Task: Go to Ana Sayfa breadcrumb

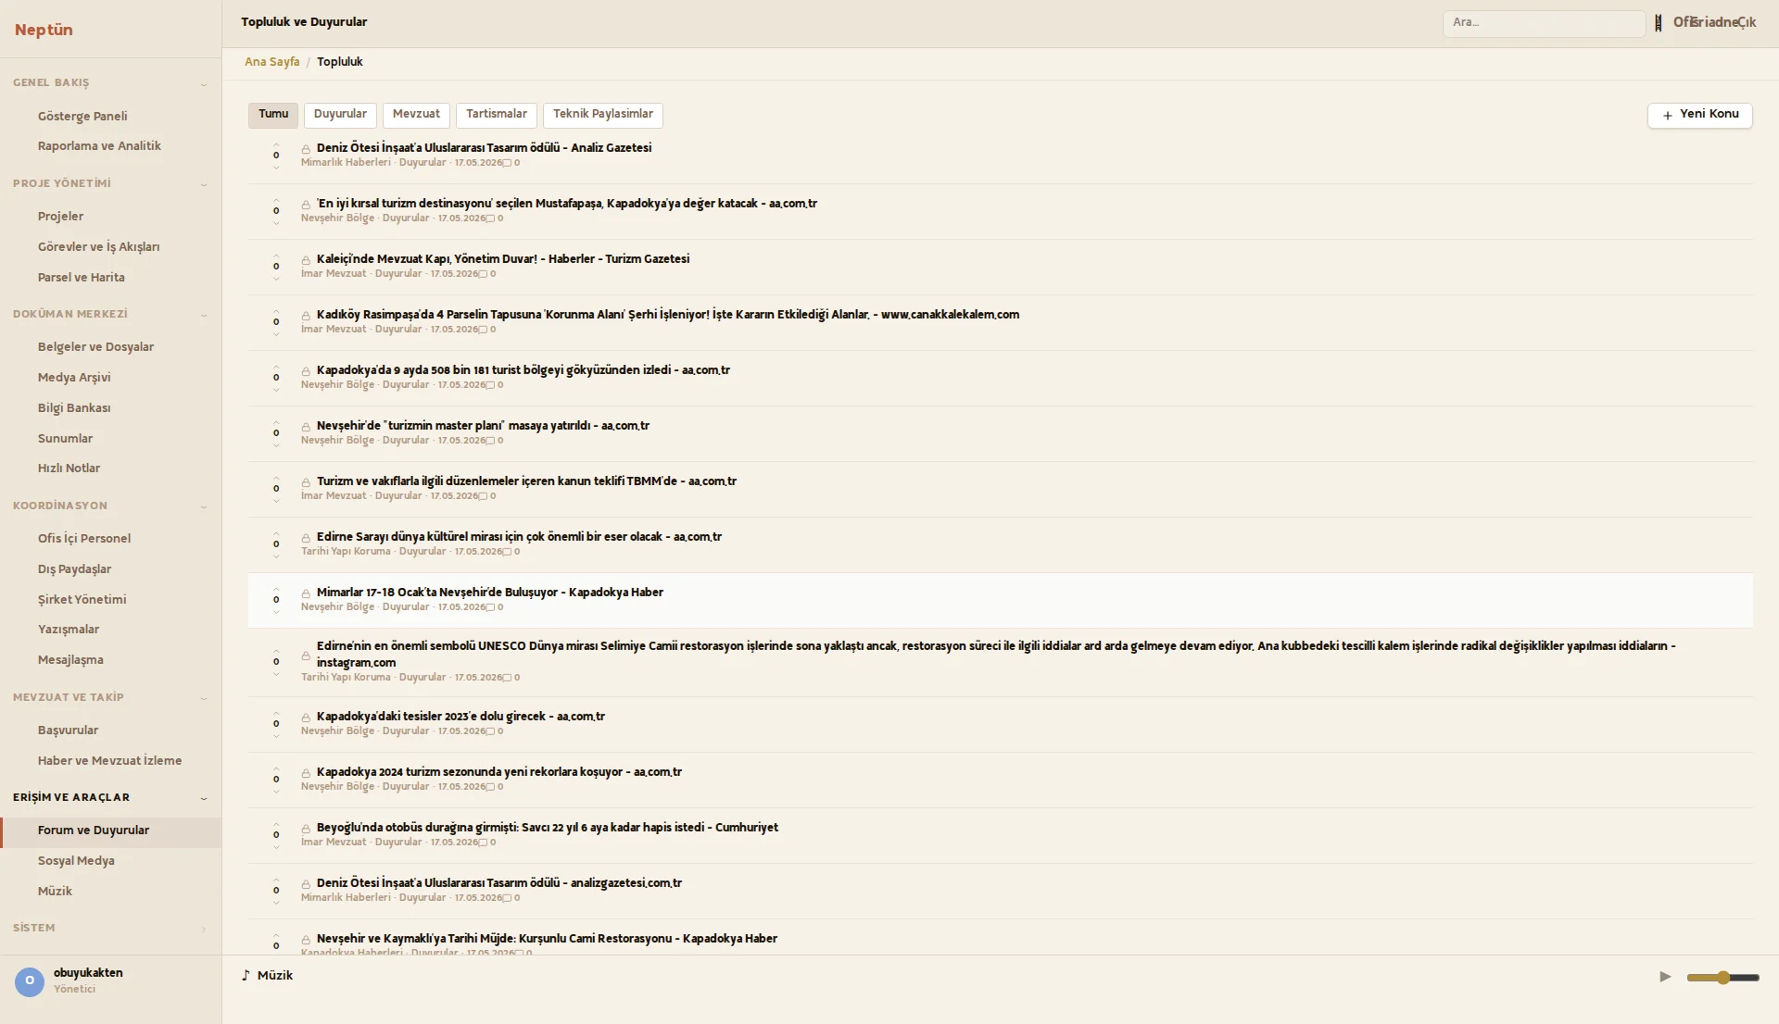Action: coord(271,62)
